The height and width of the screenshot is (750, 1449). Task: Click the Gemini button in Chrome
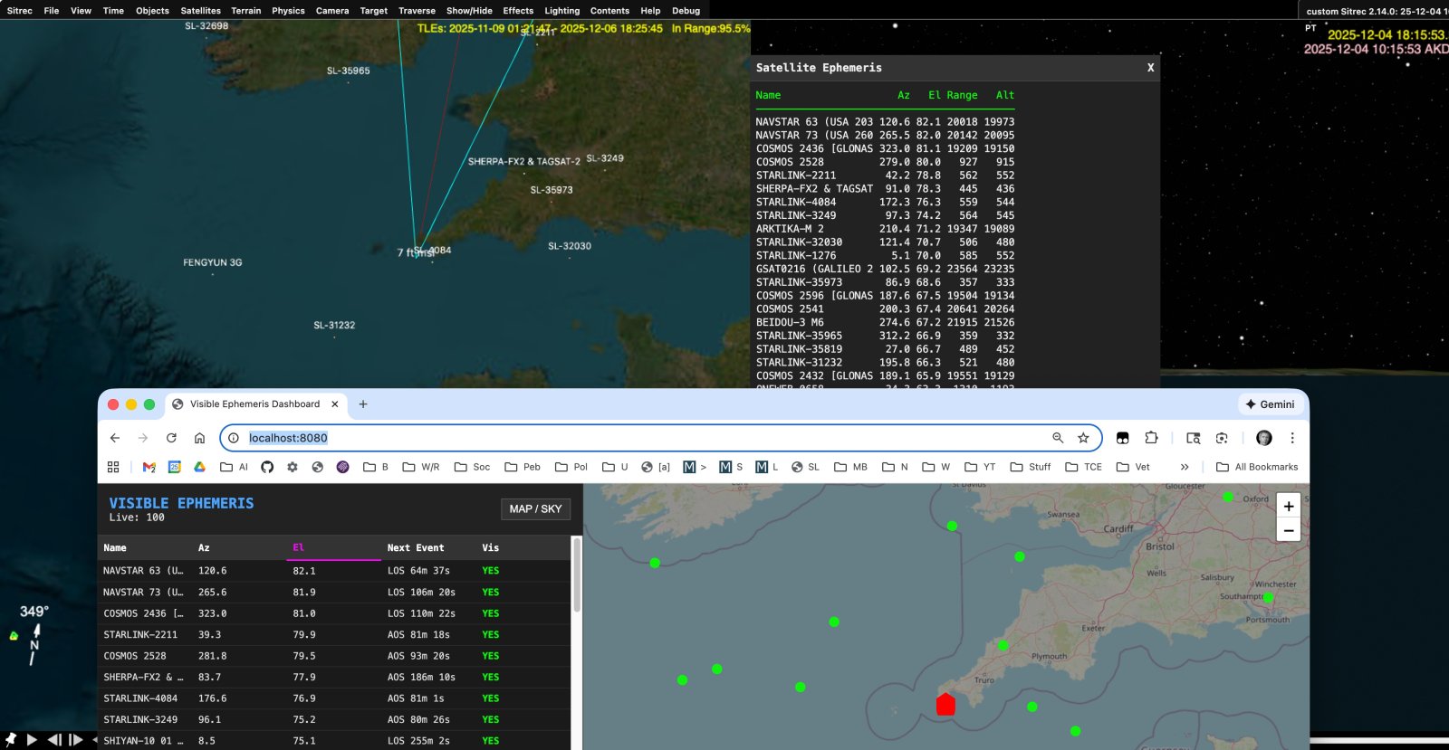pyautogui.click(x=1270, y=404)
